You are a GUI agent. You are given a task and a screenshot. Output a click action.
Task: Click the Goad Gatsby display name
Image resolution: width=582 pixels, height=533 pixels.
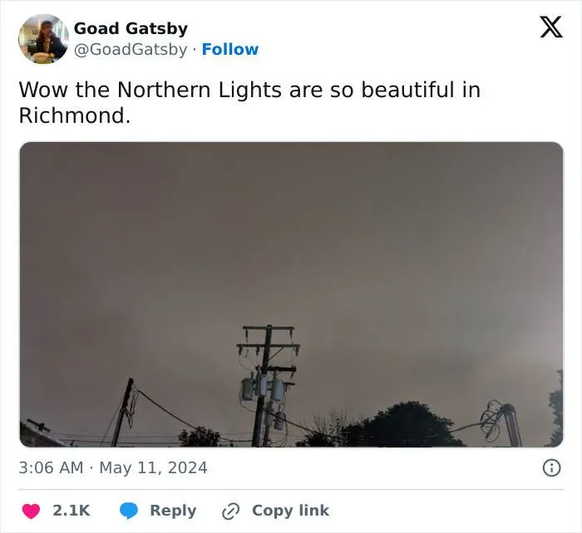(131, 29)
